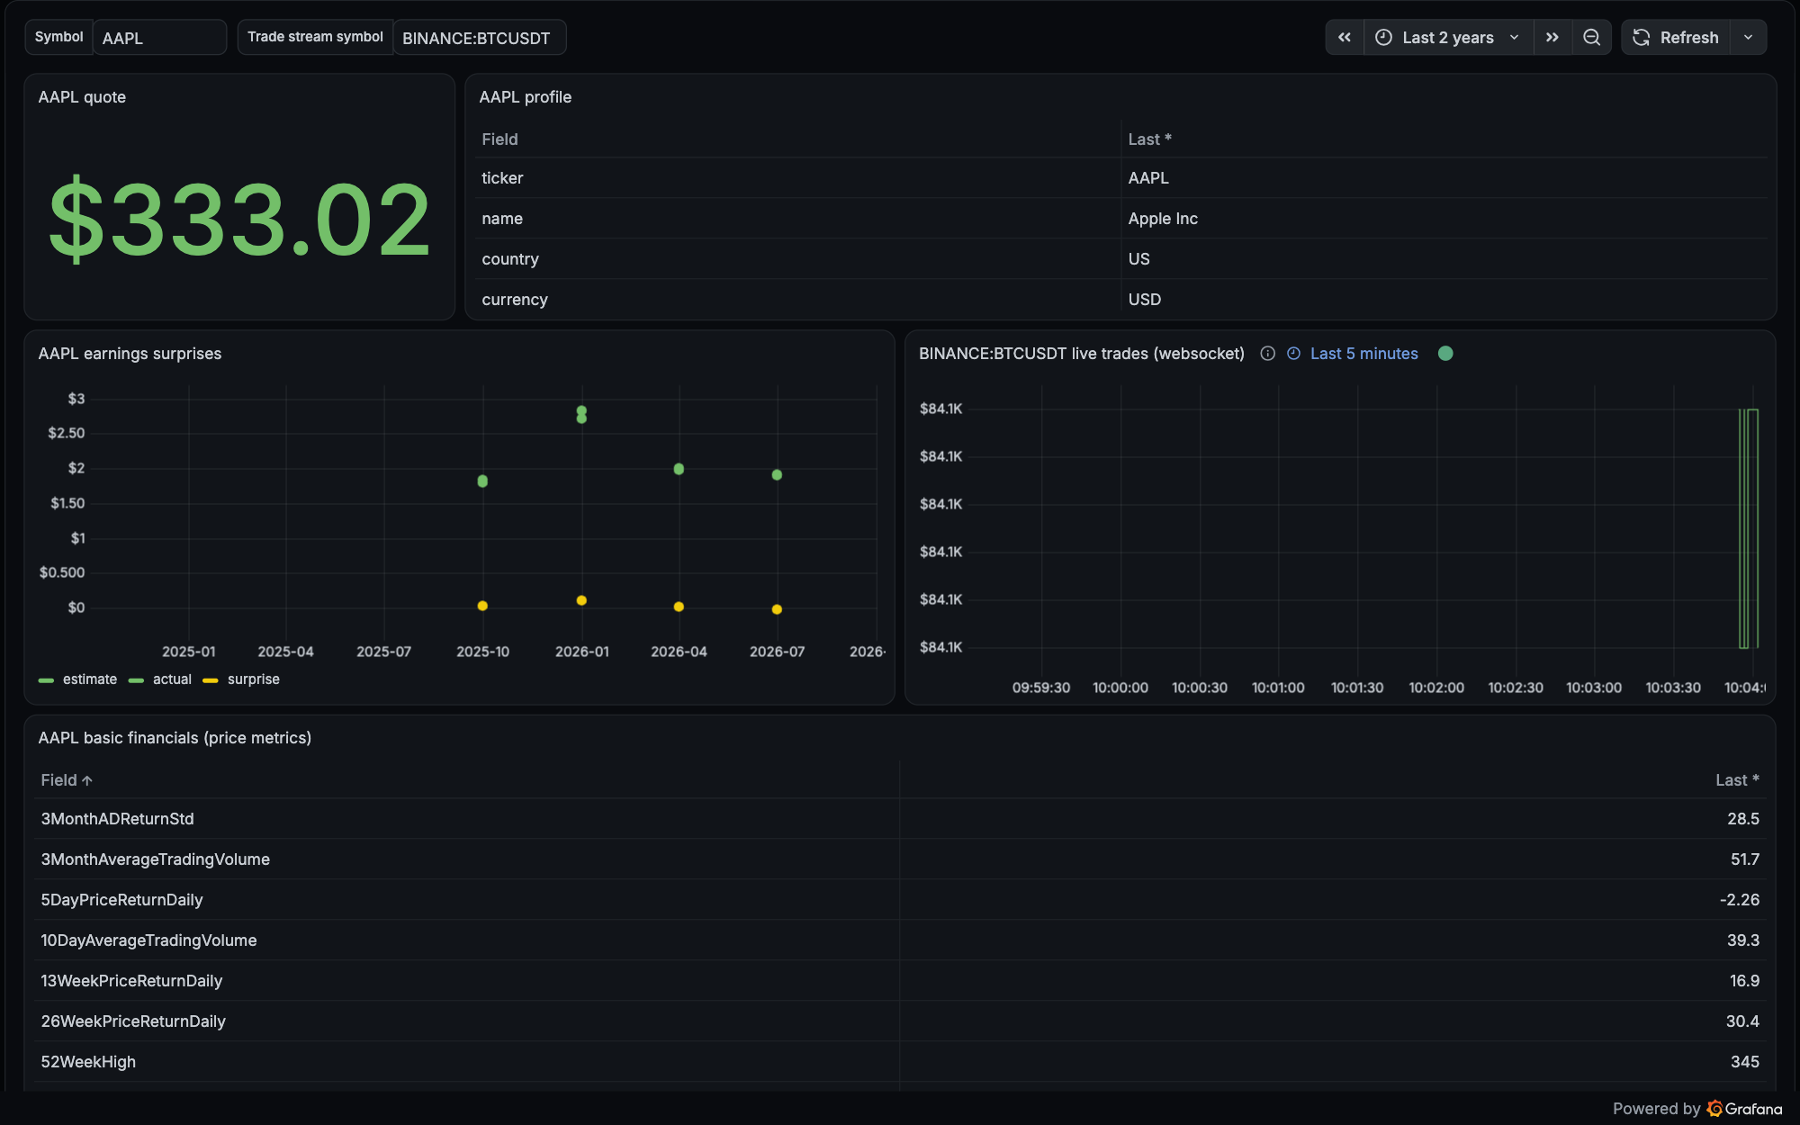Click the green streaming status indicator

[x=1445, y=354]
